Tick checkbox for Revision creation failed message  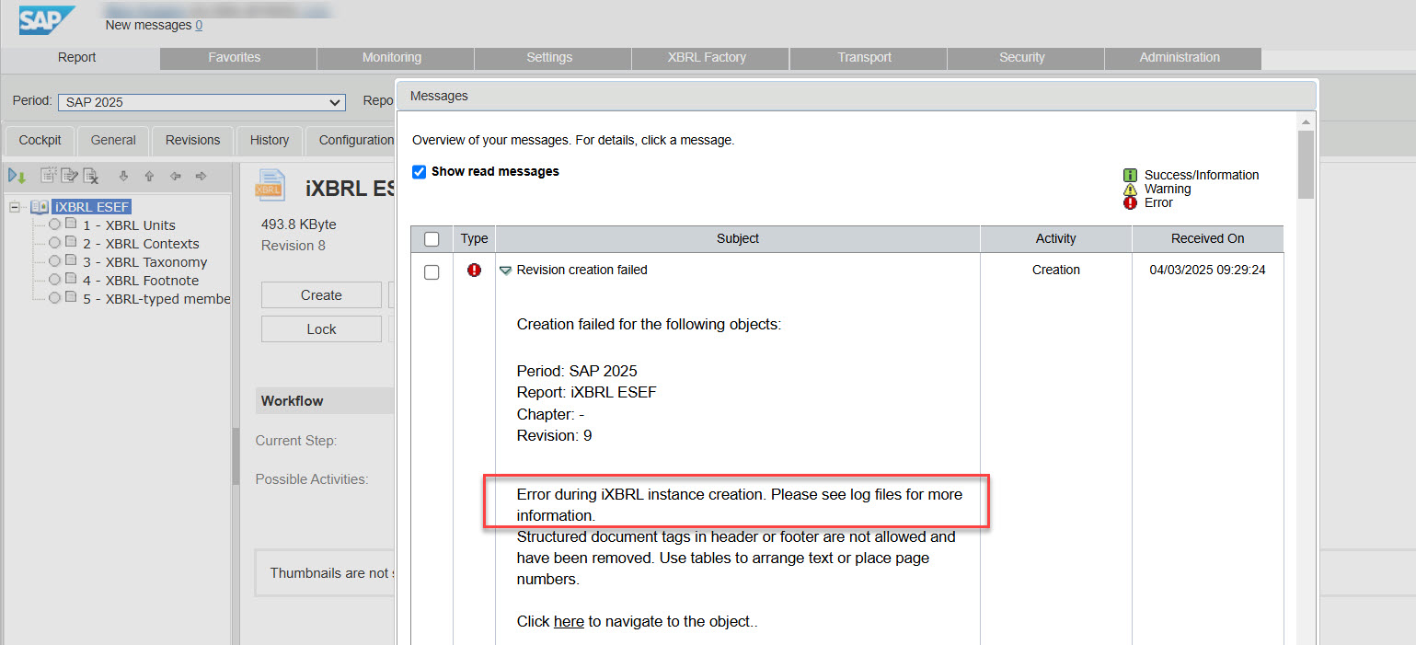point(432,272)
